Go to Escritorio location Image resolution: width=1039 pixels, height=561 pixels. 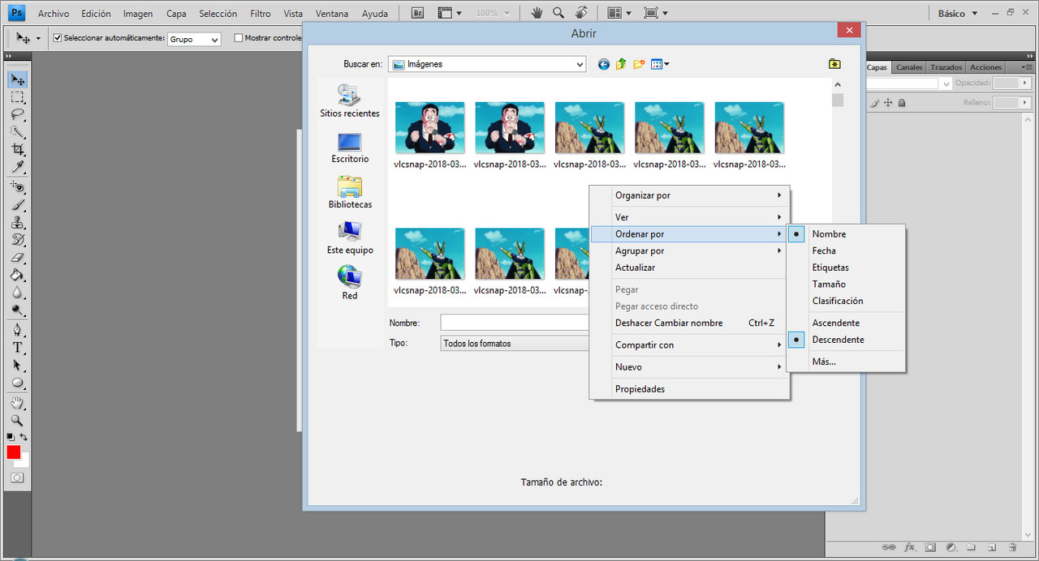pyautogui.click(x=350, y=148)
